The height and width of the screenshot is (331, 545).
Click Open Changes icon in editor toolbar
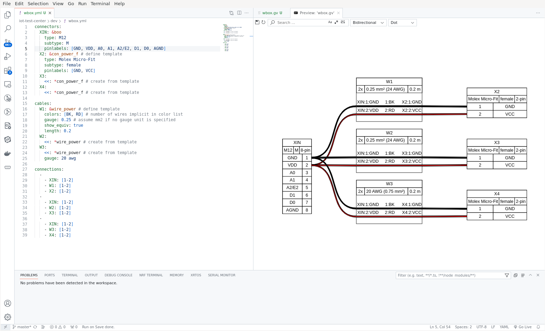click(231, 13)
